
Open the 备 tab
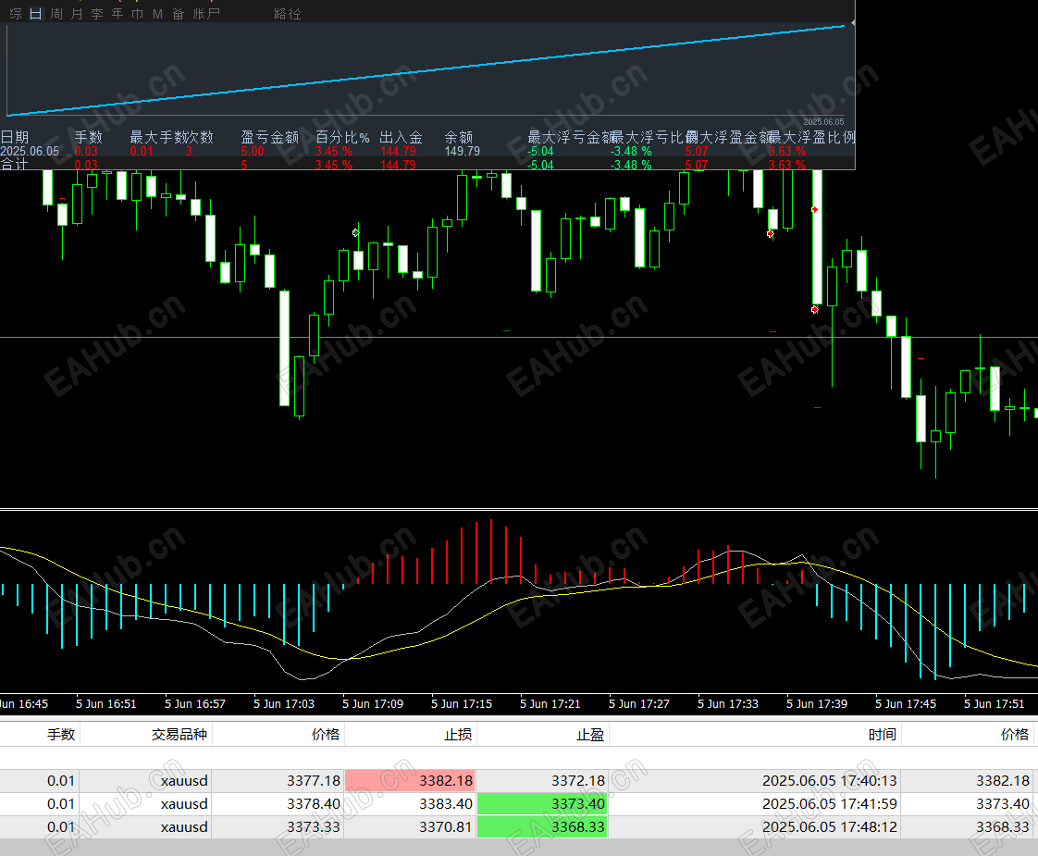[x=178, y=14]
